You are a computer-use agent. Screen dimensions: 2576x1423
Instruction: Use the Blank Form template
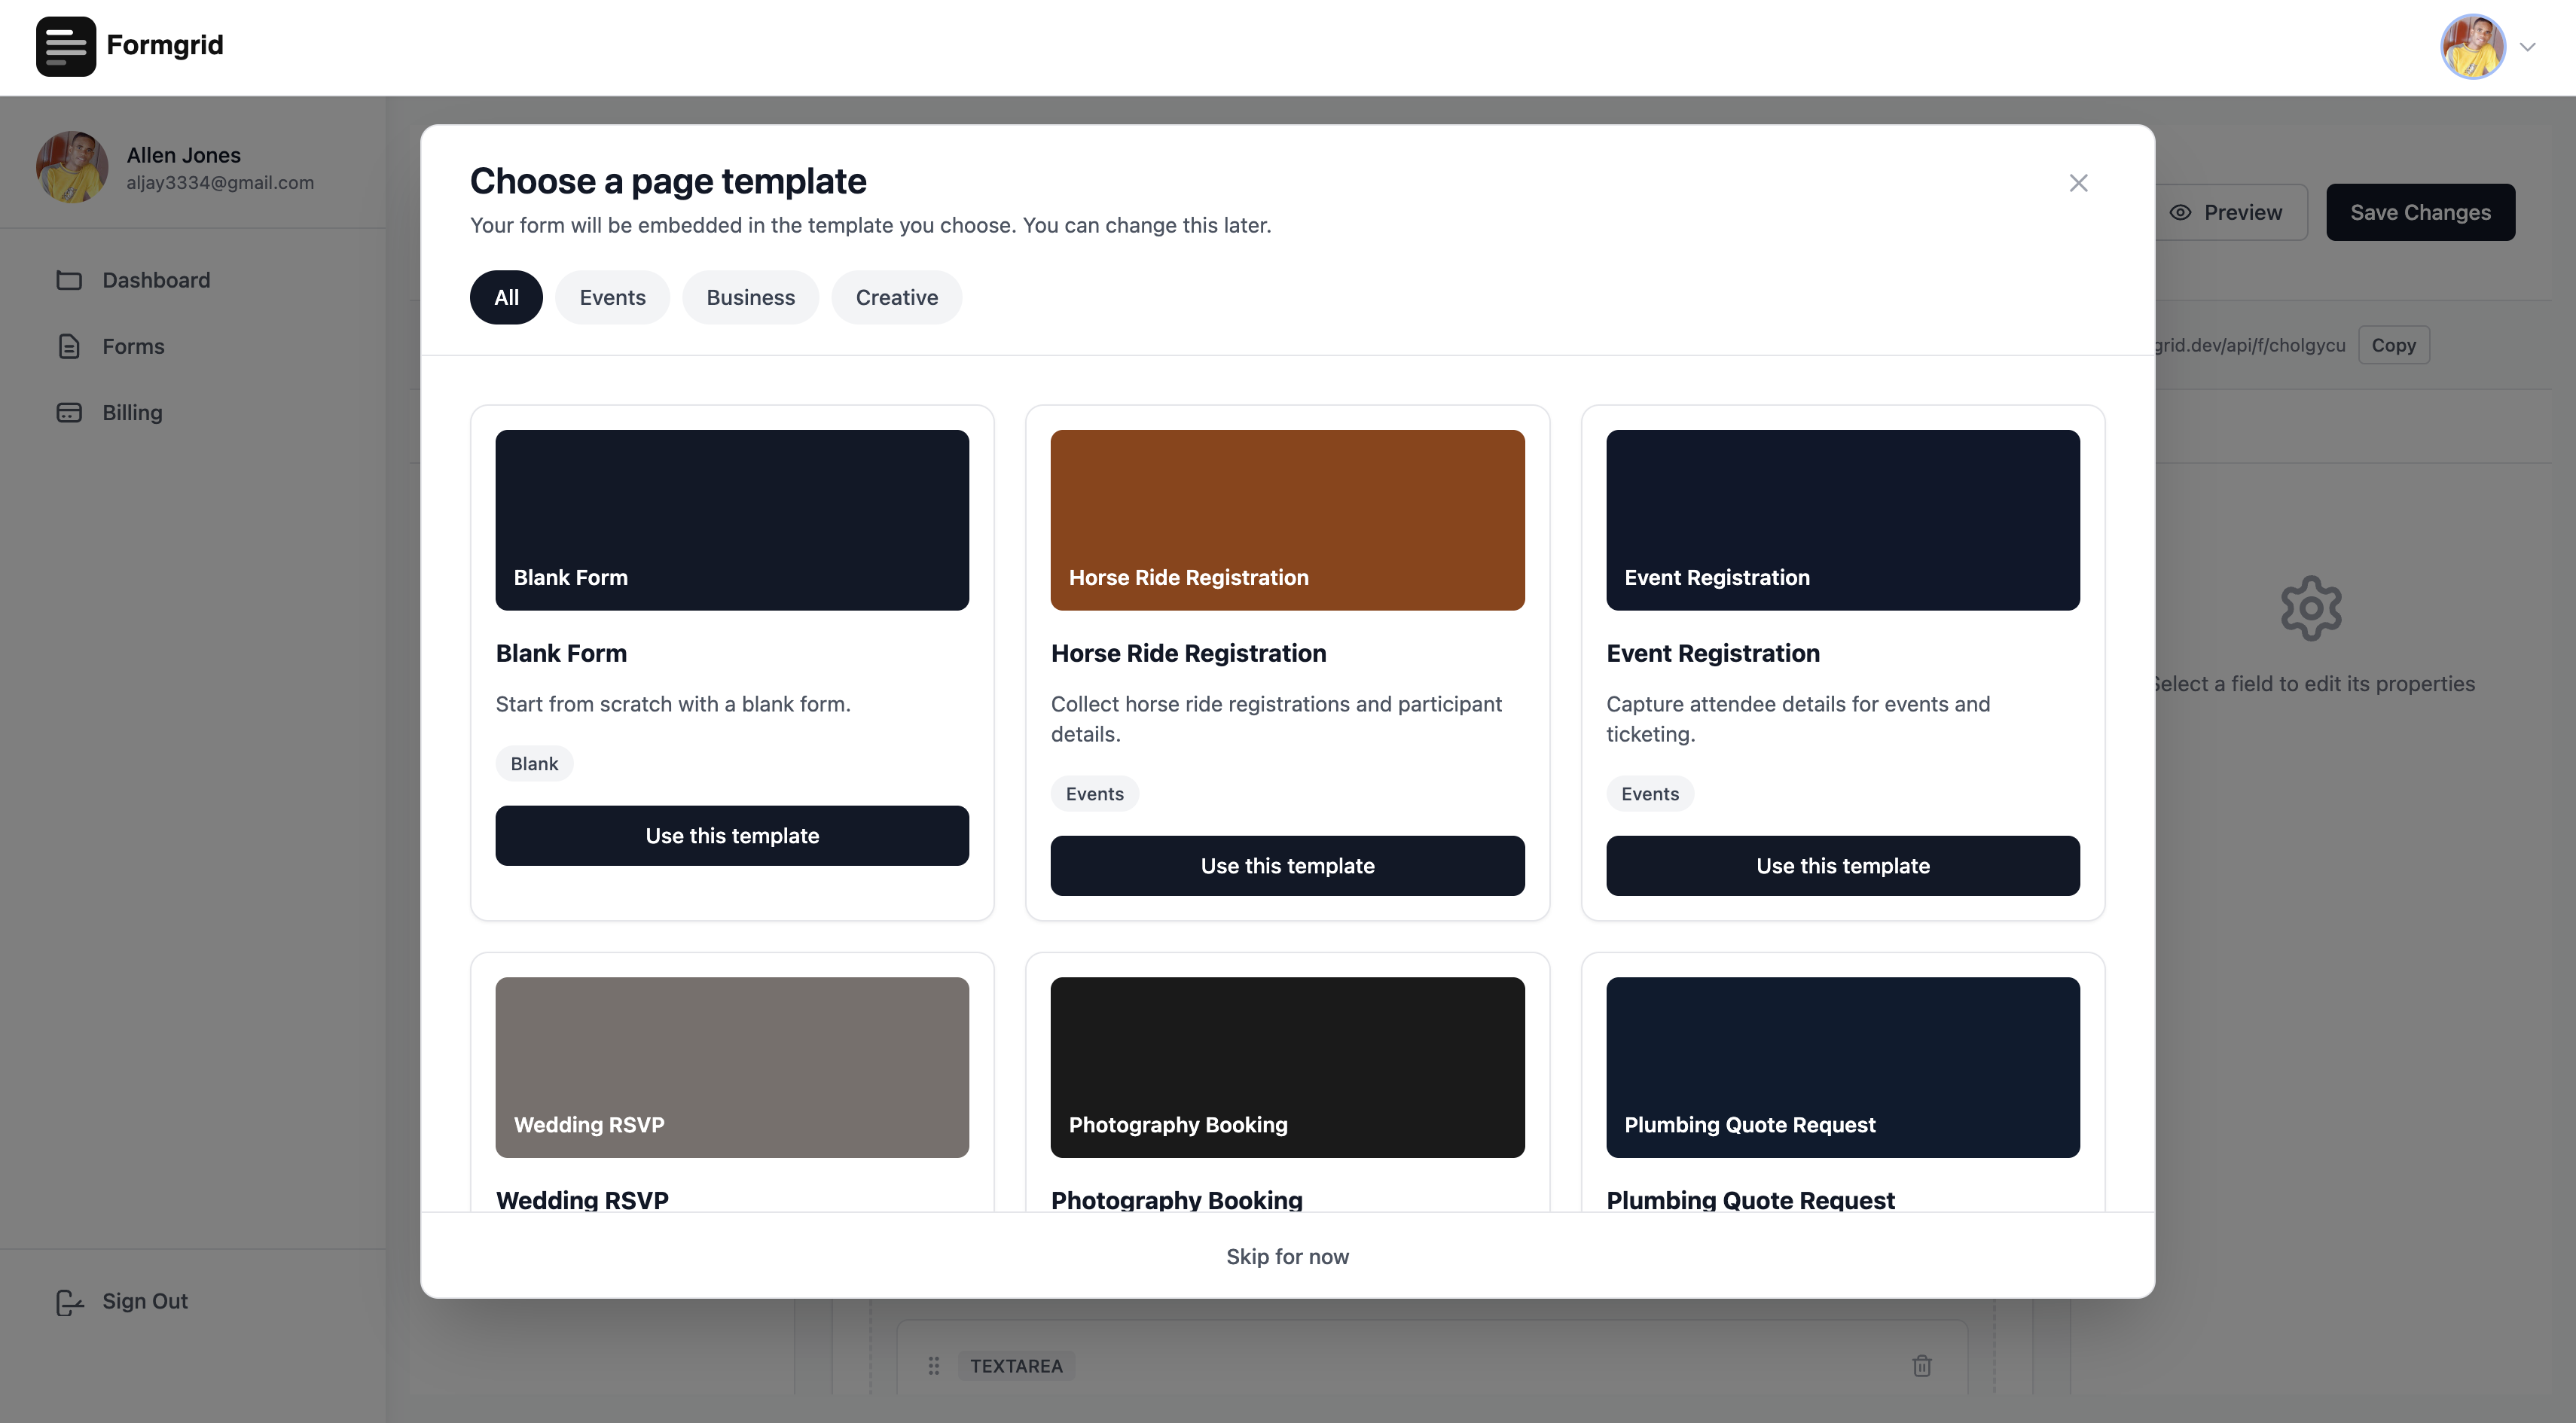[732, 836]
